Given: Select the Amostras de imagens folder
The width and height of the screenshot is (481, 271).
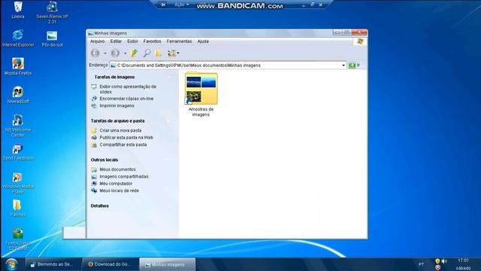Looking at the screenshot, I should point(201,95).
